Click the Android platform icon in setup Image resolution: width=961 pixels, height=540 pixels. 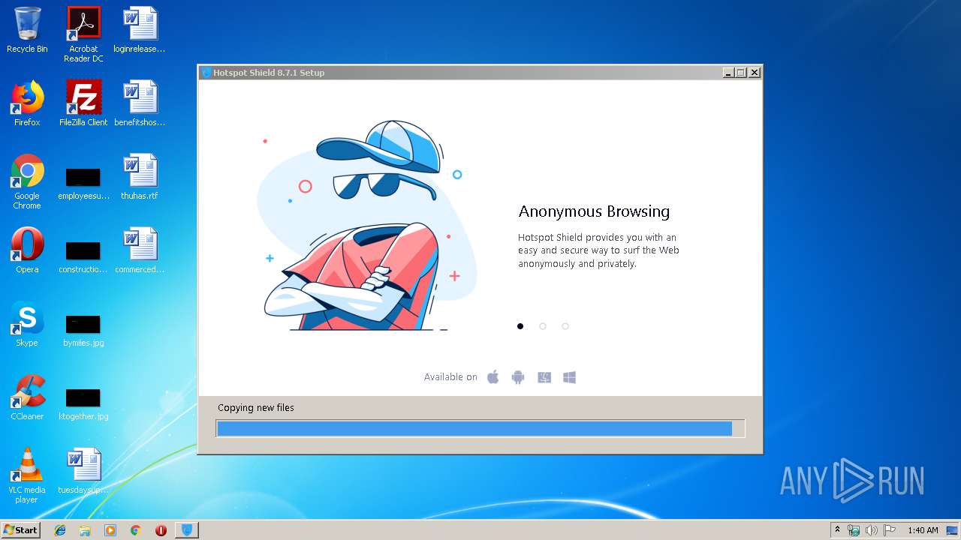pyautogui.click(x=518, y=377)
